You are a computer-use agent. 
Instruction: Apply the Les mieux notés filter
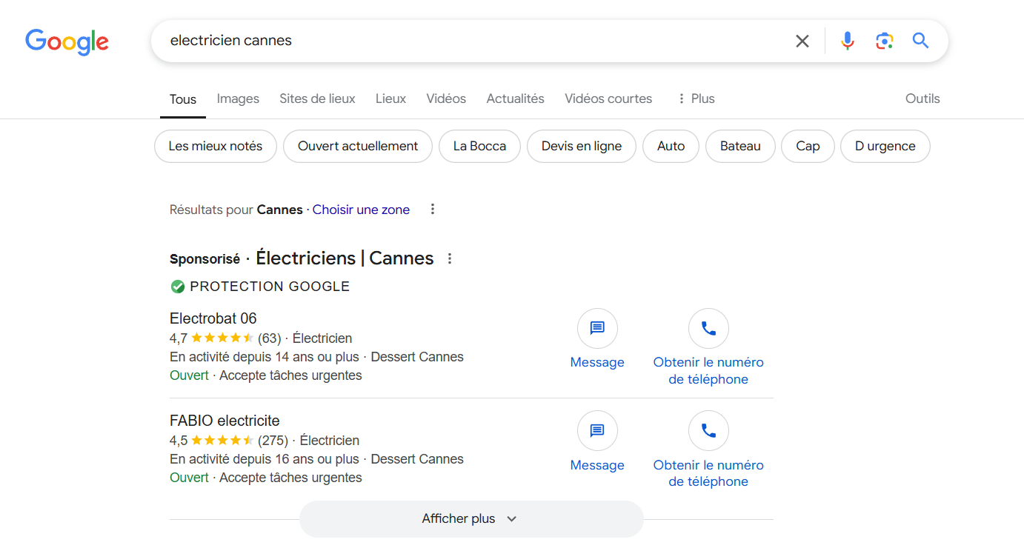click(215, 146)
